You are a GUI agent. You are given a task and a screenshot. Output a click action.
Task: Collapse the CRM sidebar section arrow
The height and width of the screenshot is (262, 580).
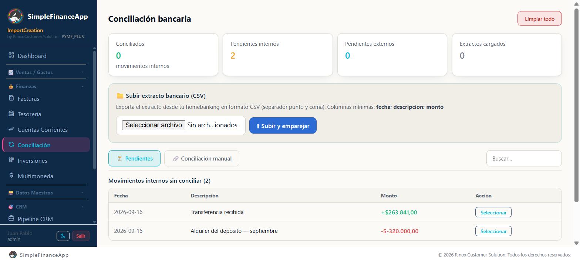[x=82, y=207]
